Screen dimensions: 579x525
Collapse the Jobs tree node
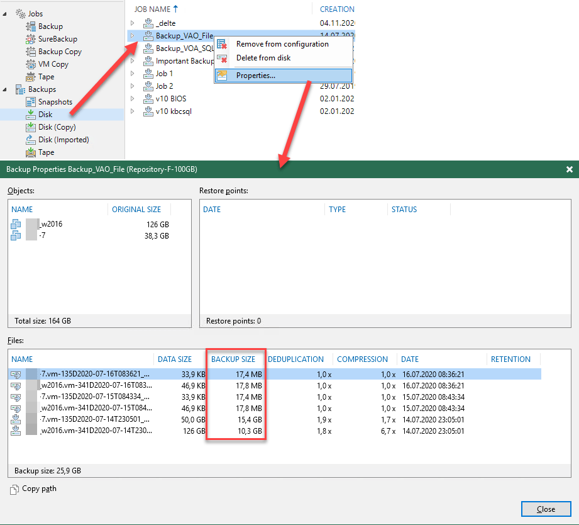click(x=6, y=13)
